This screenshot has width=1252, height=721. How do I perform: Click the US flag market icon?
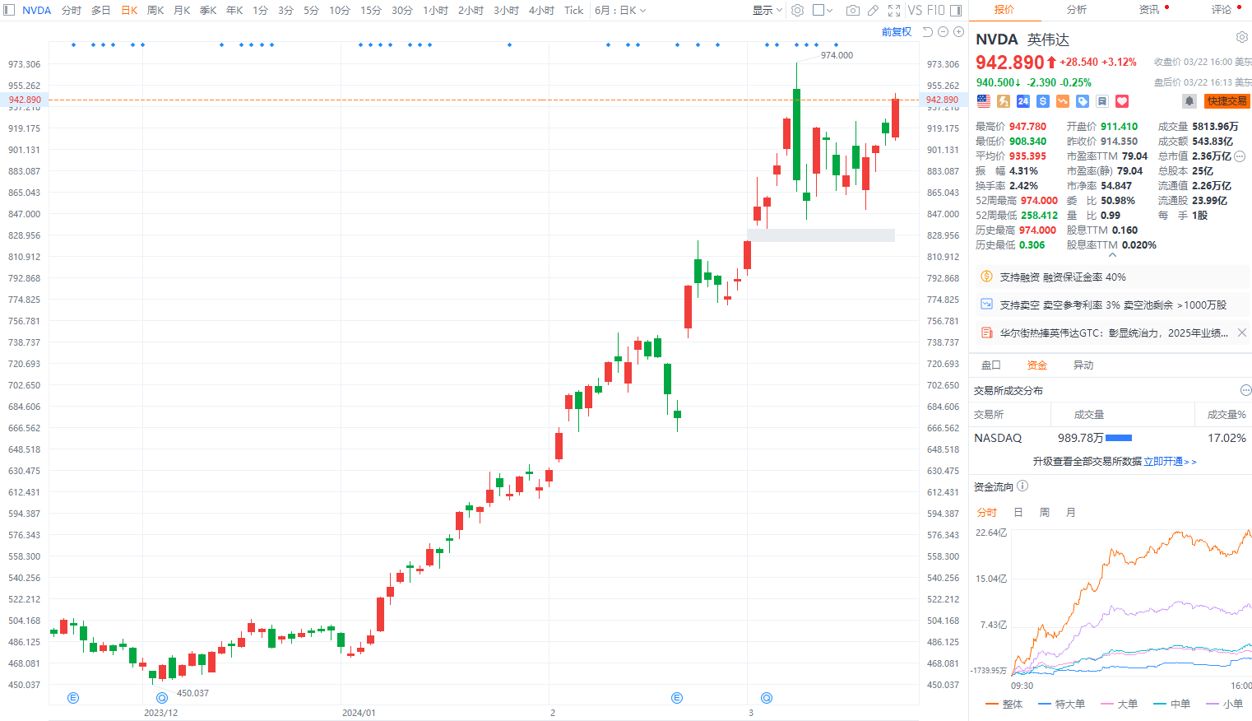(984, 101)
